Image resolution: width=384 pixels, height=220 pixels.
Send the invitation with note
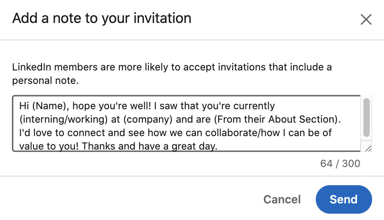(344, 199)
